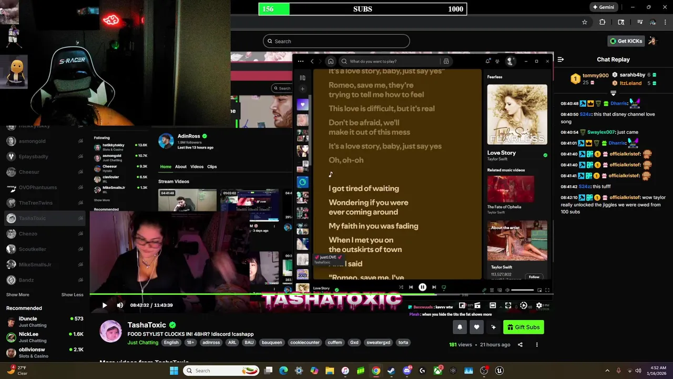This screenshot has width=673, height=379.
Task: Open Just Chatting category link
Action: 142,343
